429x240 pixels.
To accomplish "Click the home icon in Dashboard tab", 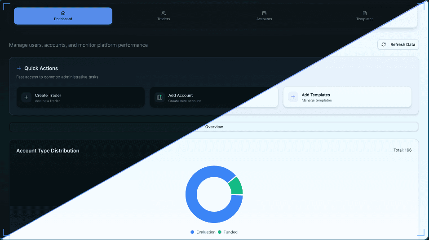I will pos(63,13).
